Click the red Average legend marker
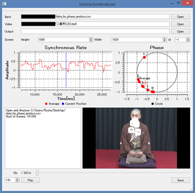This screenshot has height=193, width=195. pos(46,104)
